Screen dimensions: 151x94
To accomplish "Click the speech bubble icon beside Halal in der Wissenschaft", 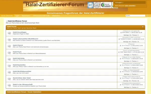I will click(9, 85).
